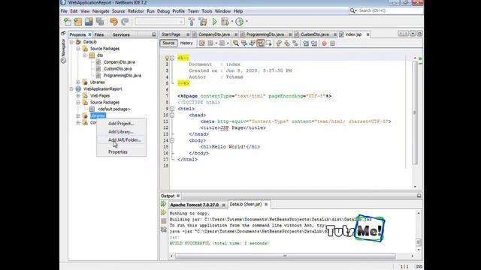The image size is (481, 270).
Task: Click the Debug Project toolbar icon
Action: pyautogui.click(x=225, y=22)
